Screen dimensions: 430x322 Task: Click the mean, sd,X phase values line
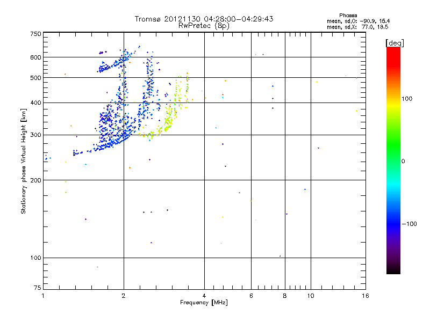[357, 27]
